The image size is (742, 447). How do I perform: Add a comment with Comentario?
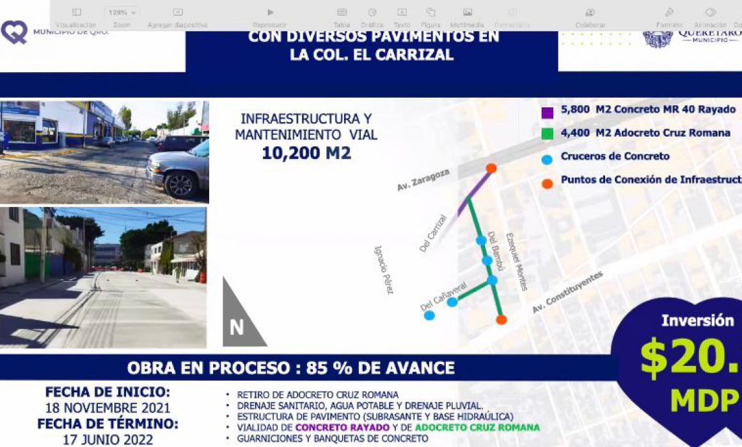pos(512,17)
